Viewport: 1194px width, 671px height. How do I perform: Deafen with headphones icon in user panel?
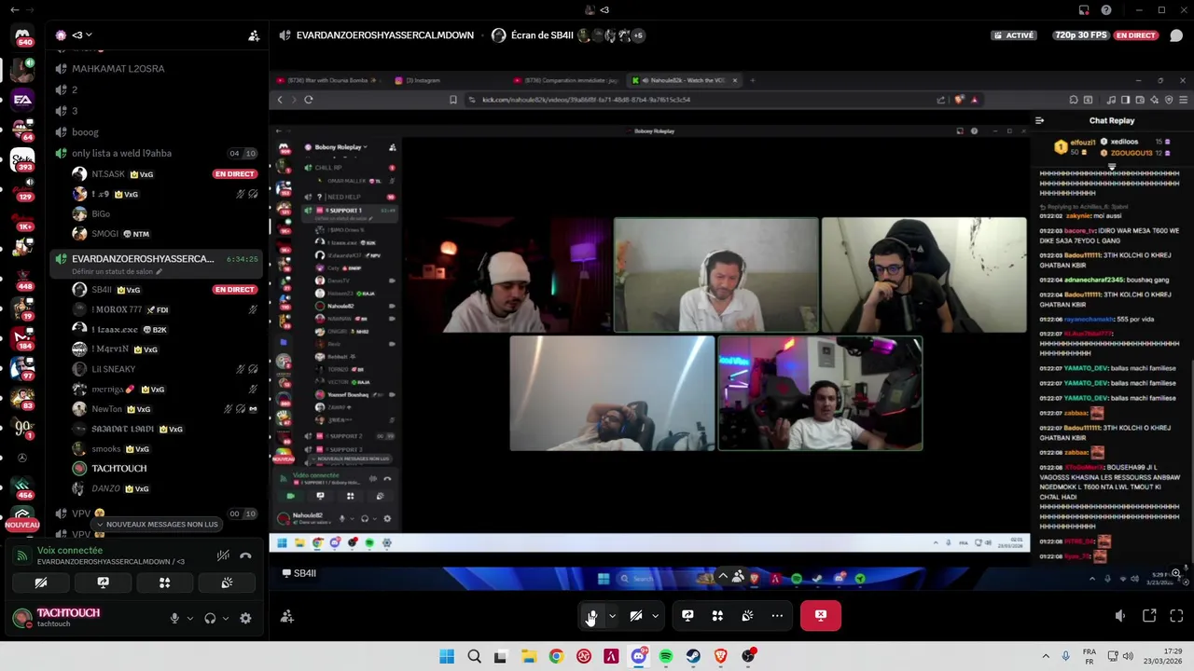point(210,618)
